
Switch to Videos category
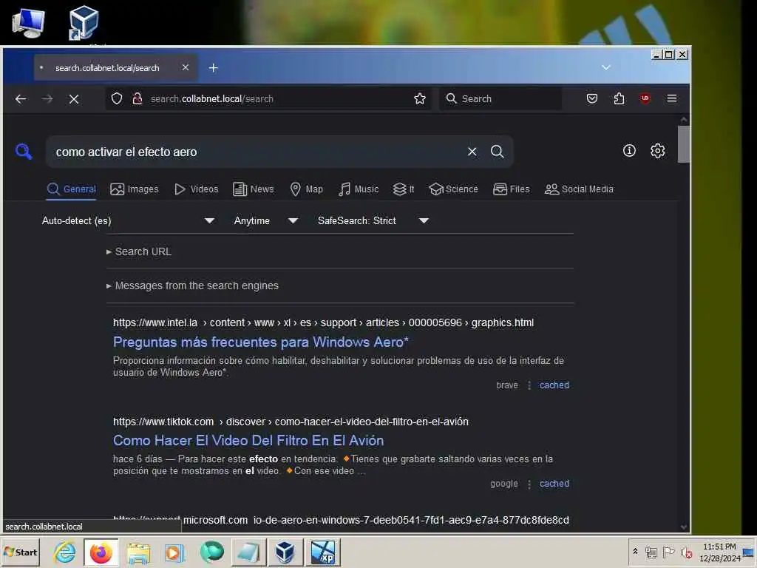[x=196, y=189]
